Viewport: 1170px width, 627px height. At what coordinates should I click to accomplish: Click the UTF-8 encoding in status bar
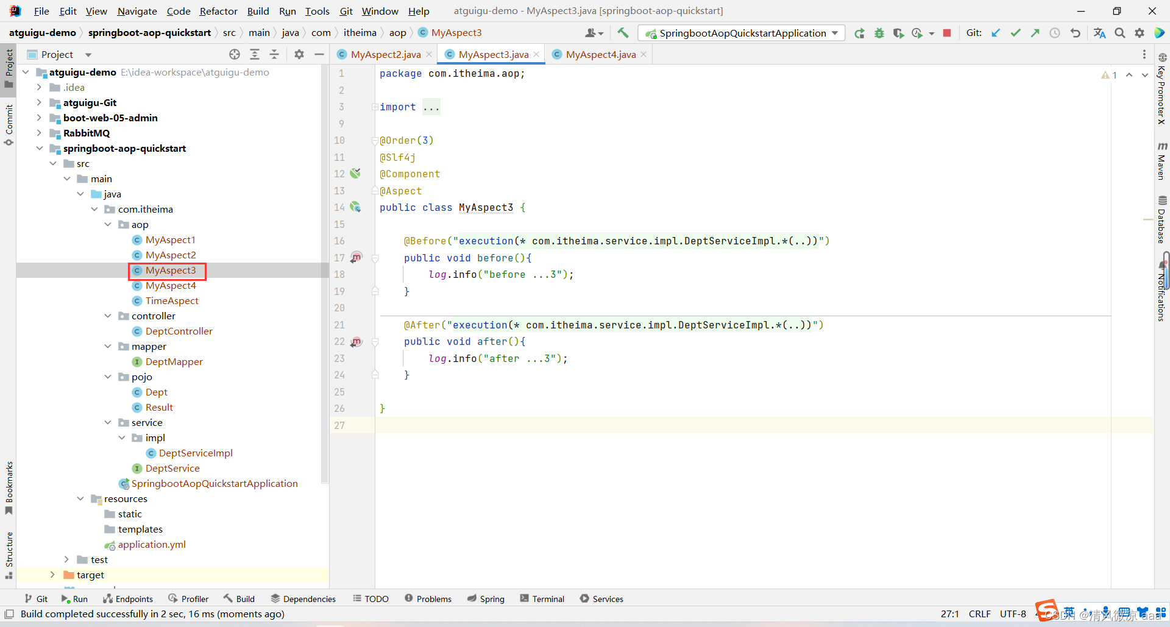click(1013, 614)
